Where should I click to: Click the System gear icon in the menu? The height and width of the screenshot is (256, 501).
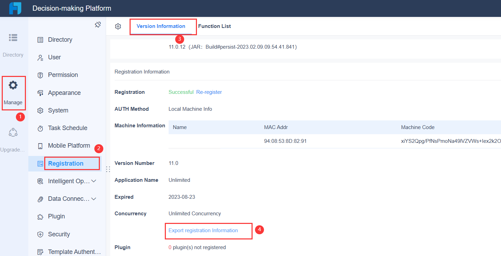coord(41,110)
